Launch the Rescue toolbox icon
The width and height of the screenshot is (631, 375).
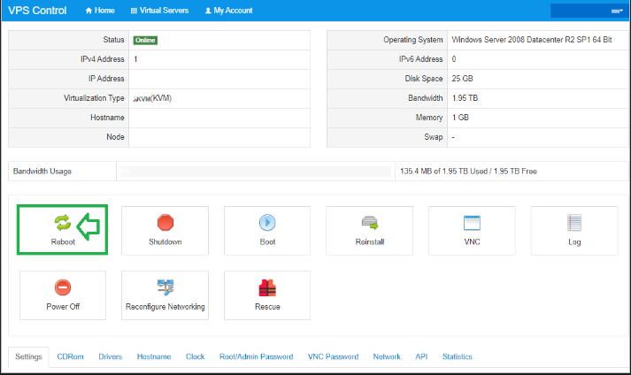click(x=267, y=287)
